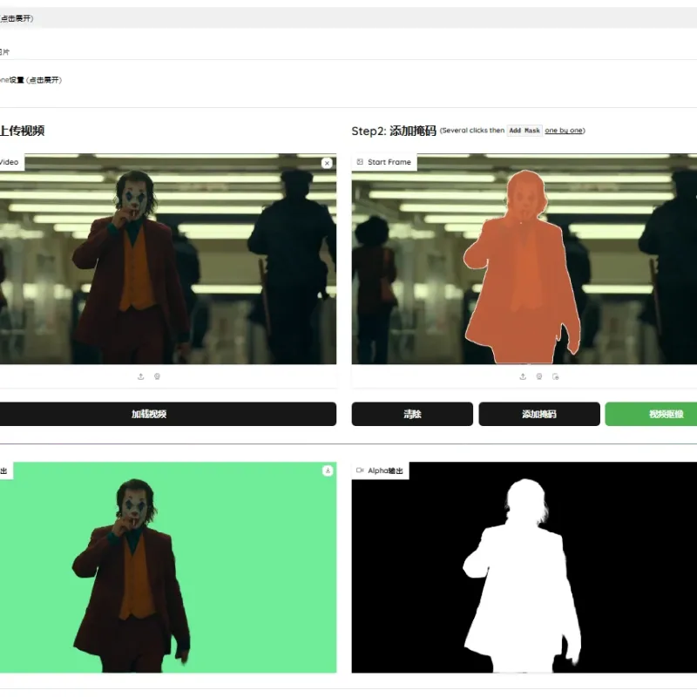Start matting with green 视频抠像 button

tap(651, 414)
